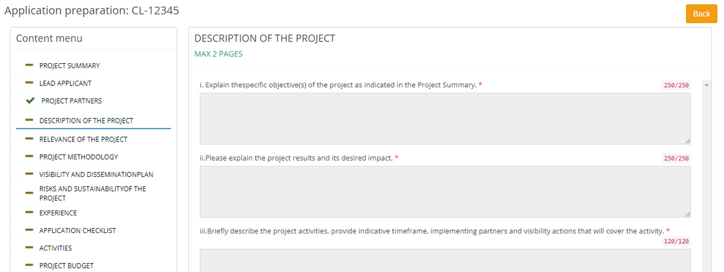Select Description of the Project item
Image resolution: width=724 pixels, height=272 pixels.
[86, 120]
